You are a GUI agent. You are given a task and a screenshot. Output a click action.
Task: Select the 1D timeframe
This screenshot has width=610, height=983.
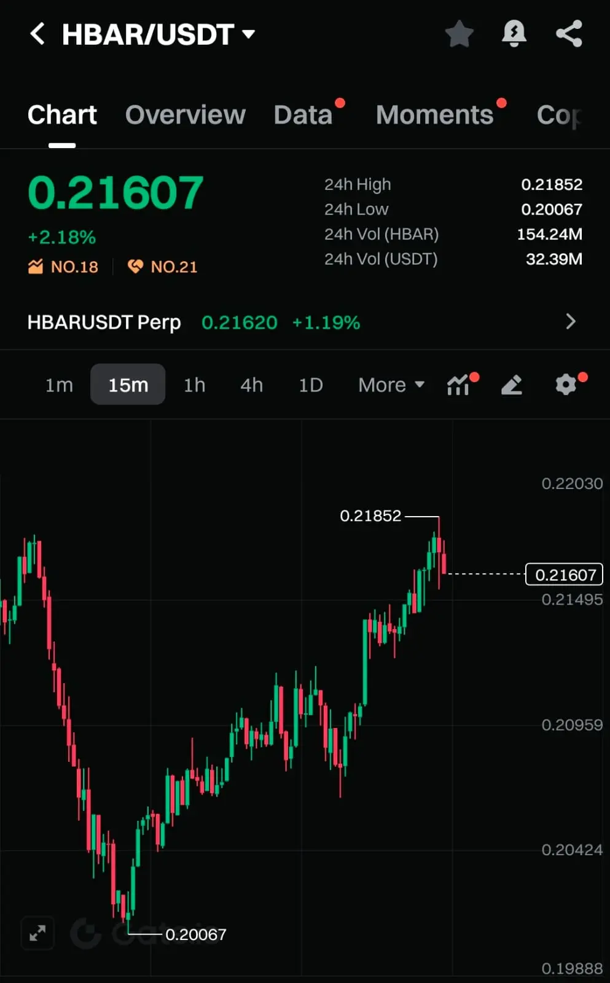(x=311, y=385)
